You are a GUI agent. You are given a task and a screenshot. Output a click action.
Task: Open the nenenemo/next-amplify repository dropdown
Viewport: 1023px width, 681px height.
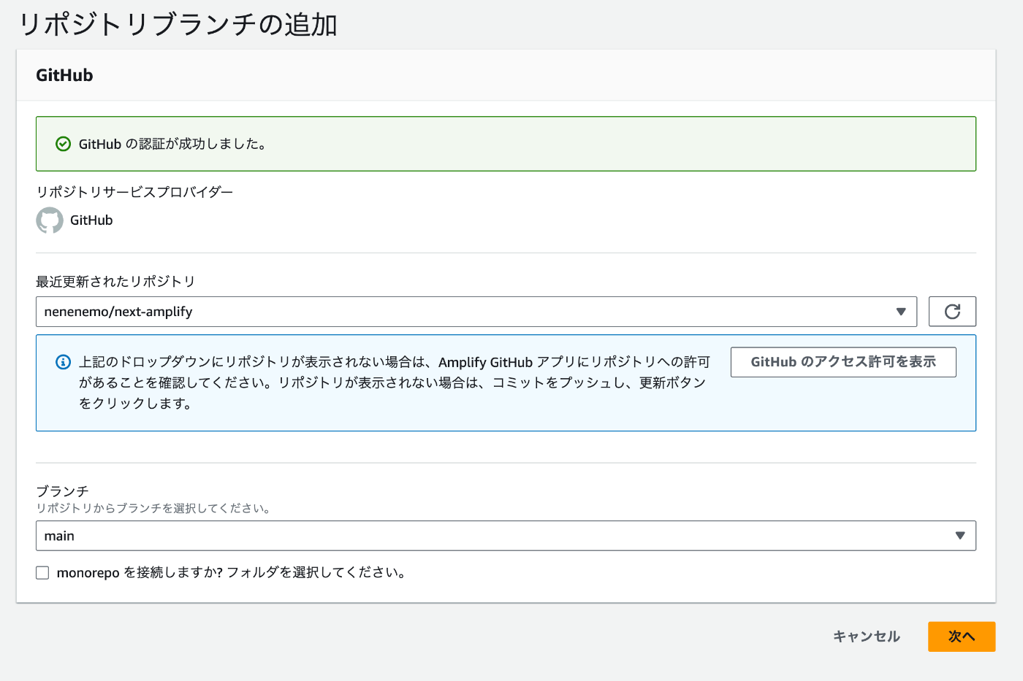point(476,312)
